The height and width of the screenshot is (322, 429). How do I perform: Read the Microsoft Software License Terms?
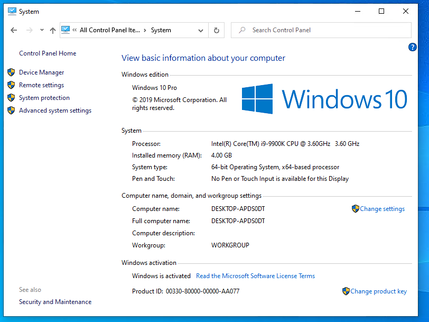[256, 276]
